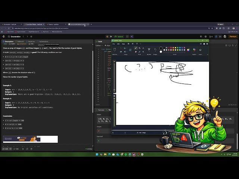The image size is (239, 179).
Task: Switch to the Solutions tab
Action: point(31,41)
